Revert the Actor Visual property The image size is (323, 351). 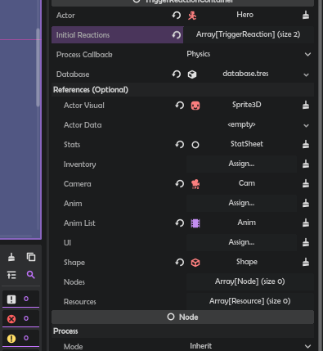pos(180,106)
